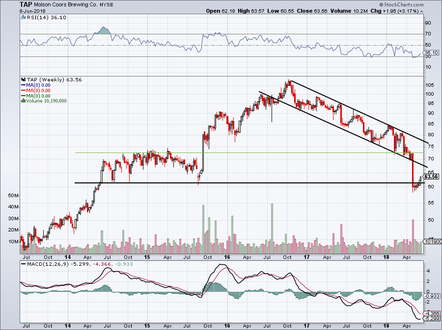Click the up-arrow icon after the Chg value
The image size is (442, 330).
click(x=421, y=11)
